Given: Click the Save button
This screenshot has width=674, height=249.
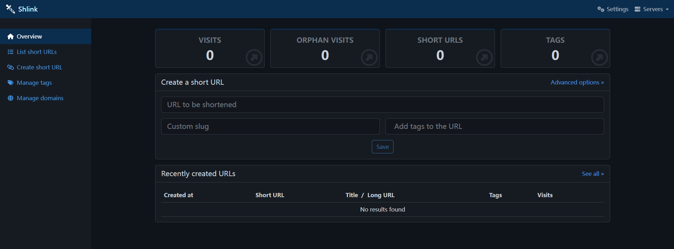Looking at the screenshot, I should click(383, 147).
